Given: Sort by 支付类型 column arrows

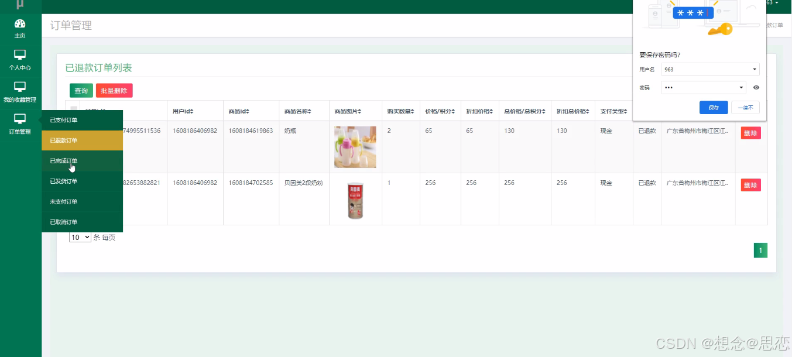Looking at the screenshot, I should (x=625, y=111).
